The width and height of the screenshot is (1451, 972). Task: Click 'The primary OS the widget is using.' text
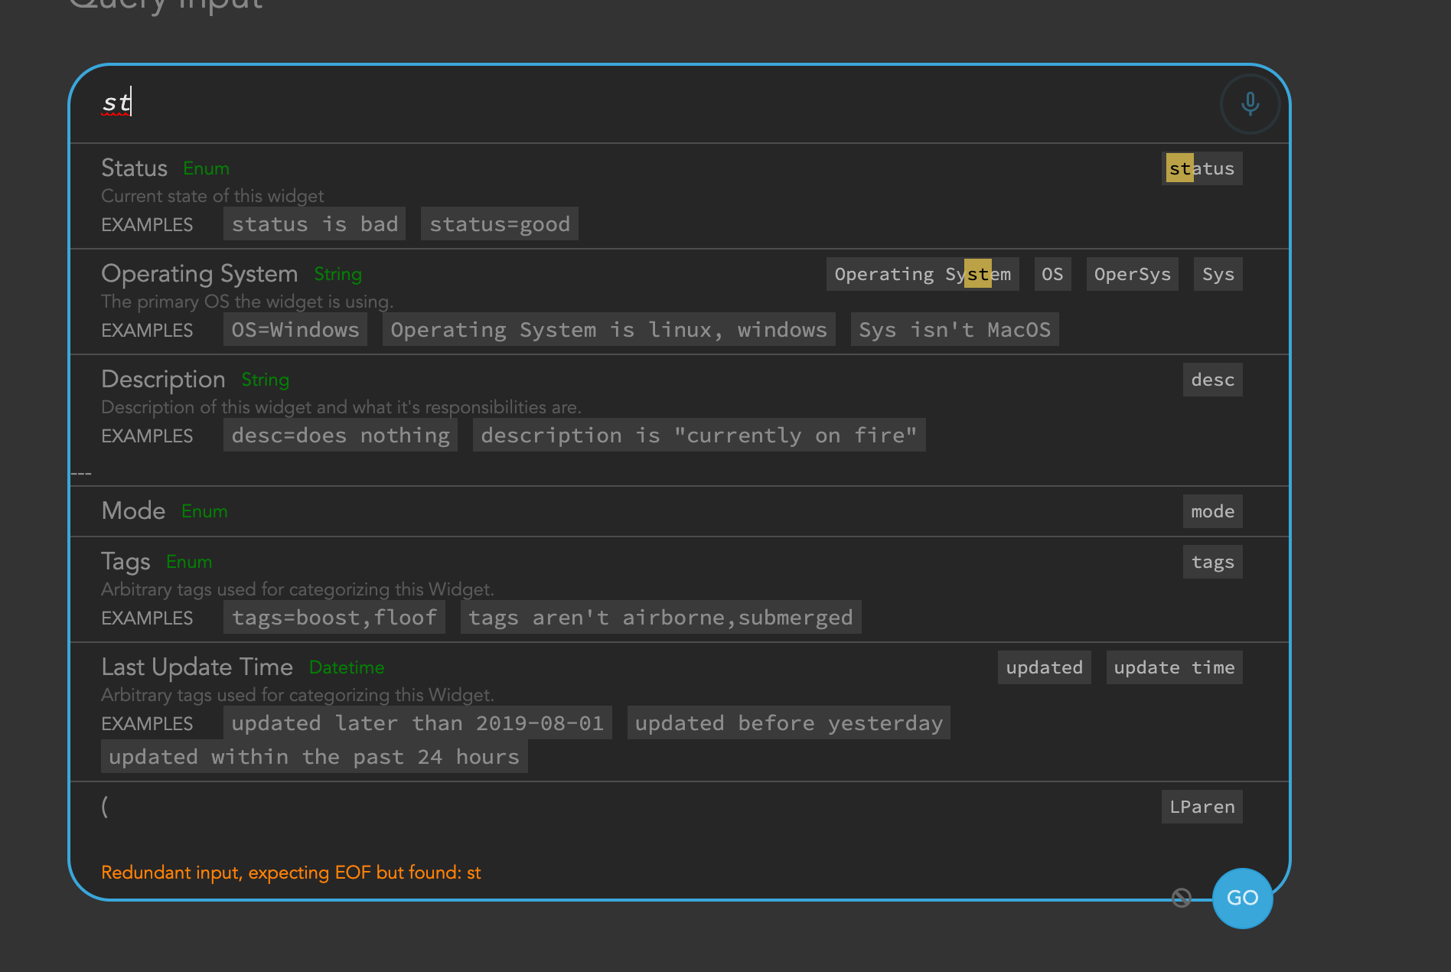[x=247, y=302]
